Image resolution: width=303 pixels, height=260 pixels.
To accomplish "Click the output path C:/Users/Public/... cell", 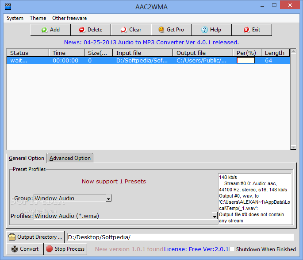I will click(202, 61).
